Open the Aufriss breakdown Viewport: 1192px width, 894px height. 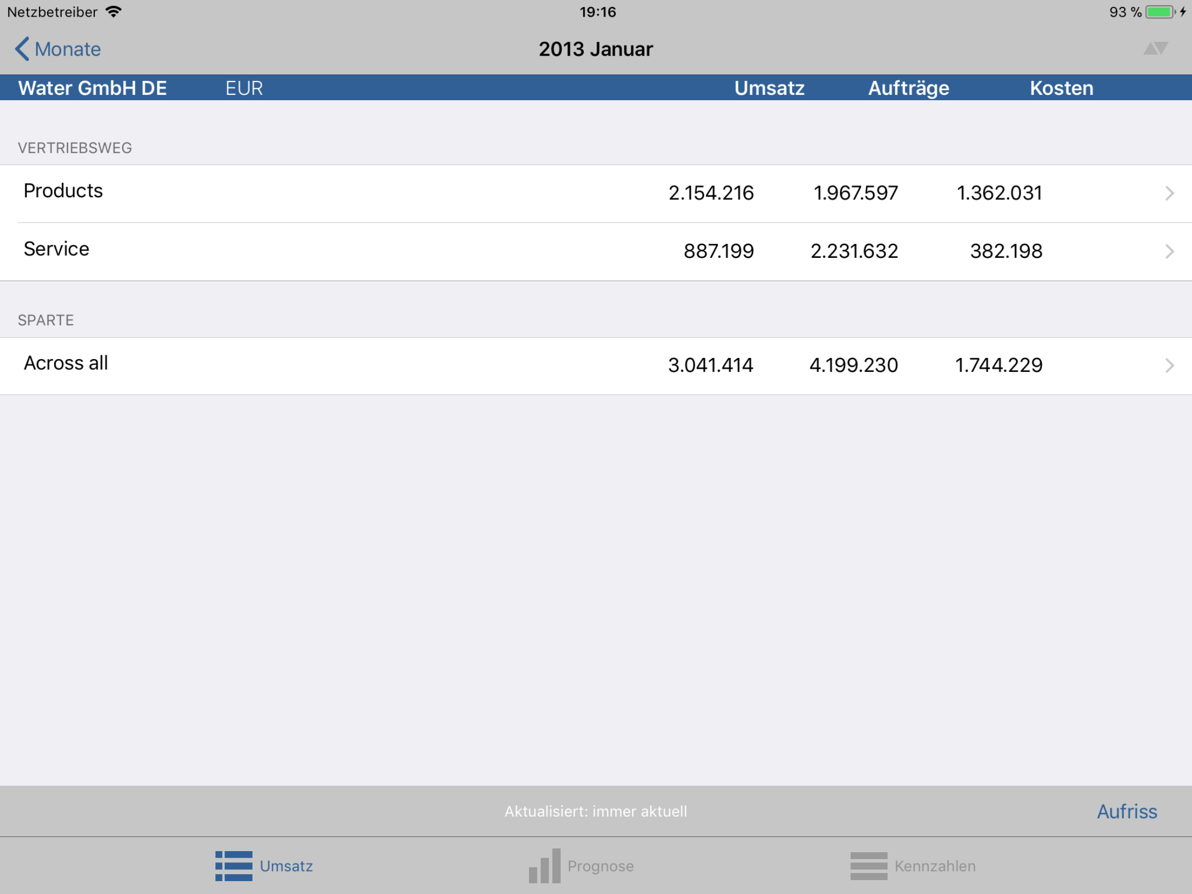pyautogui.click(x=1127, y=811)
